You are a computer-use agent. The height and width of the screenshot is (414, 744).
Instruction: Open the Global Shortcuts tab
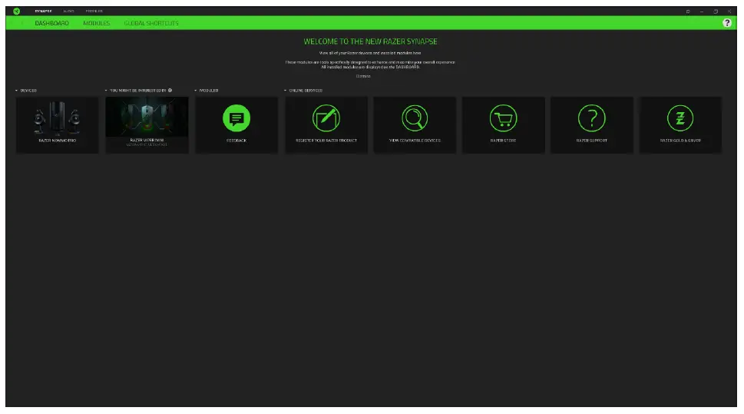point(151,23)
